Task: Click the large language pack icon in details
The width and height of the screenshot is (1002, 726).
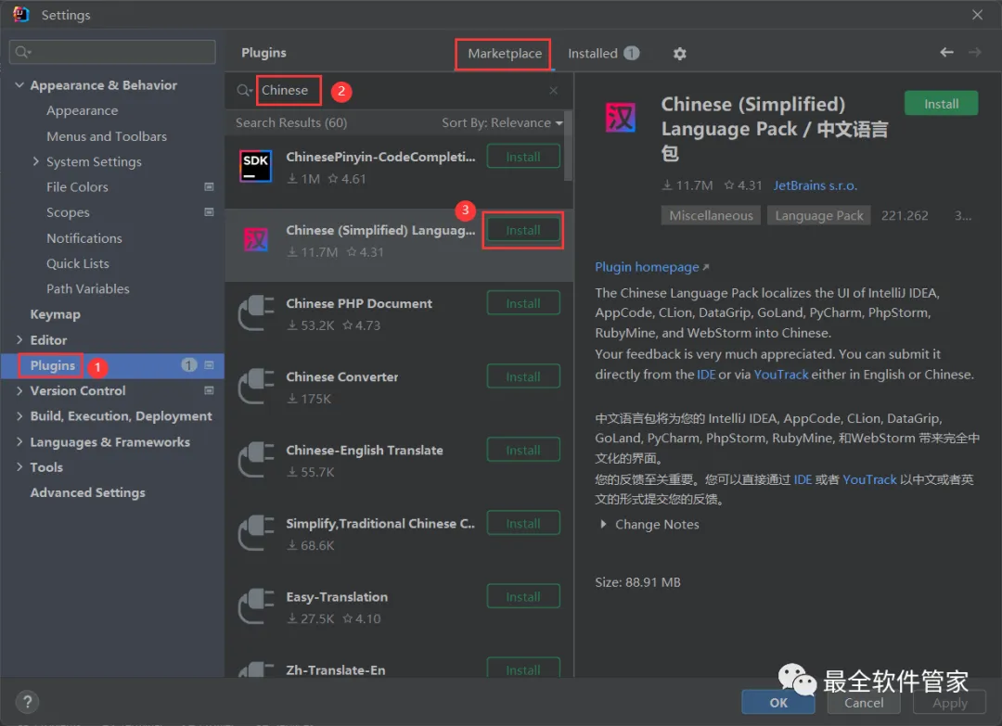Action: click(621, 118)
